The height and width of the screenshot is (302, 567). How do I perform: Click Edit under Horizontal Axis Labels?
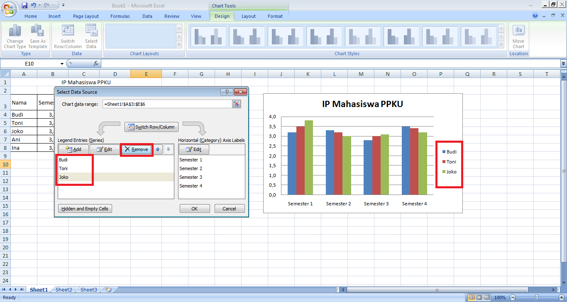click(194, 149)
